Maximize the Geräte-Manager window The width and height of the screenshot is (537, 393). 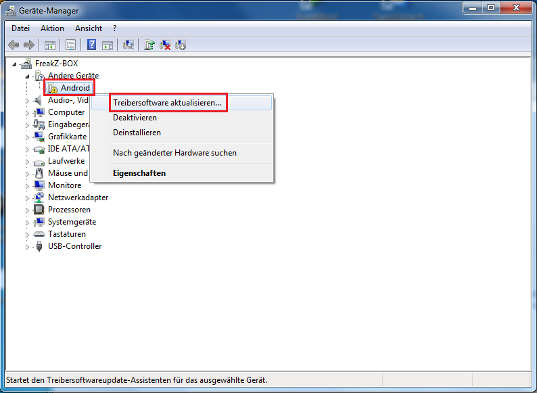click(491, 8)
